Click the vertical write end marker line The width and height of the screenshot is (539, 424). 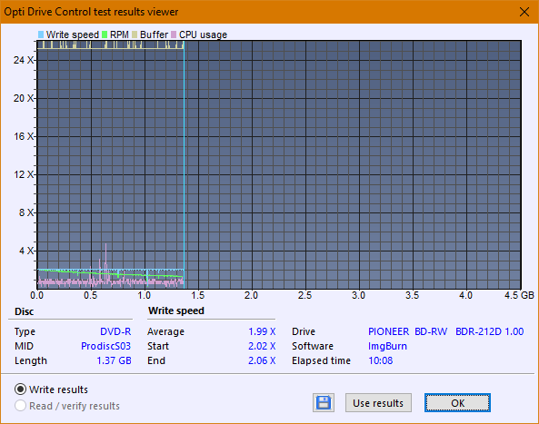point(184,165)
